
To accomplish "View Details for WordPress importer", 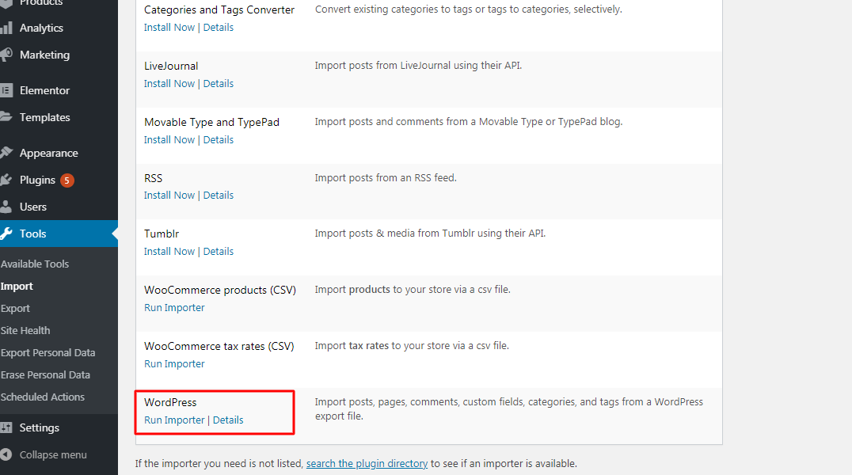I will click(x=228, y=420).
